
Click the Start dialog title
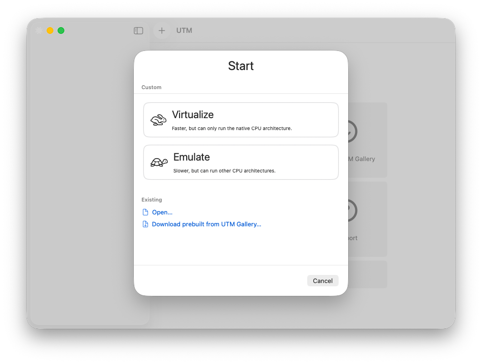241,66
